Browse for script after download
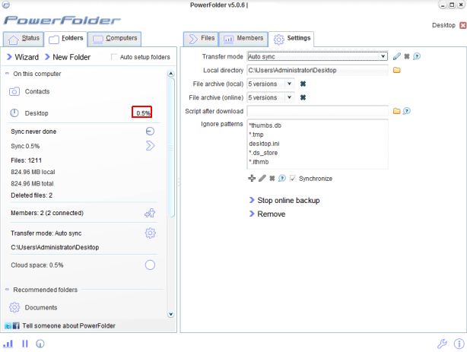 [x=396, y=111]
